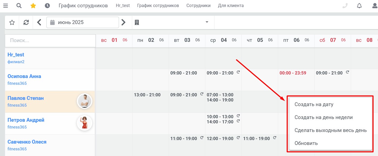Viewport: 378px width, 156px height.
Task: Add page to favorites with outline star
Action: click(x=12, y=22)
